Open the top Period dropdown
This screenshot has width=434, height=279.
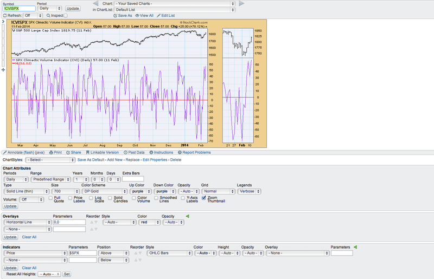click(49, 8)
